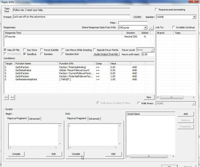Tick Requires post-processing checkbox
The image size is (200, 167).
156,9
